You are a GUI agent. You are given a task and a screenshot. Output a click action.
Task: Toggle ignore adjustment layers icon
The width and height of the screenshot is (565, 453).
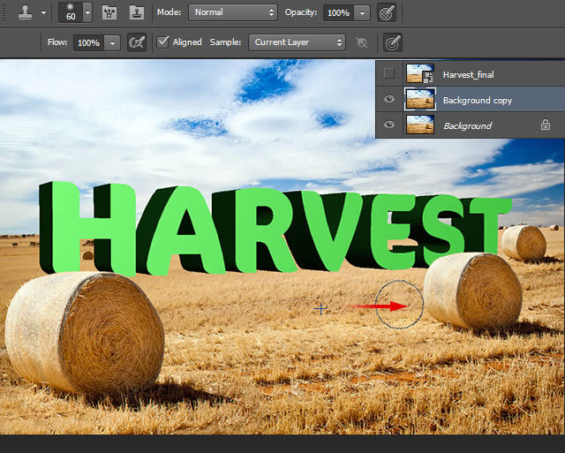[x=361, y=42]
